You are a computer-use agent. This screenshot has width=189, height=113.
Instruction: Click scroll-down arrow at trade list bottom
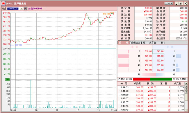(x=186, y=110)
